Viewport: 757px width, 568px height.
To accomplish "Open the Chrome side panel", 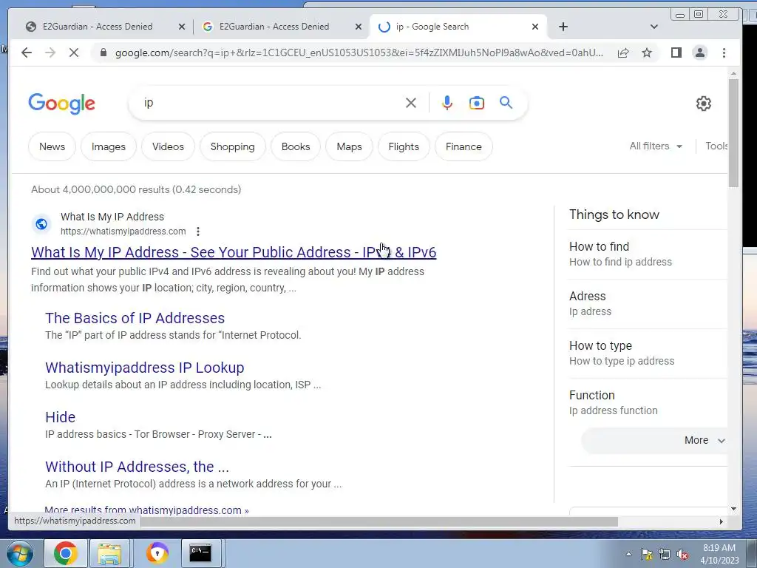I will tap(676, 53).
